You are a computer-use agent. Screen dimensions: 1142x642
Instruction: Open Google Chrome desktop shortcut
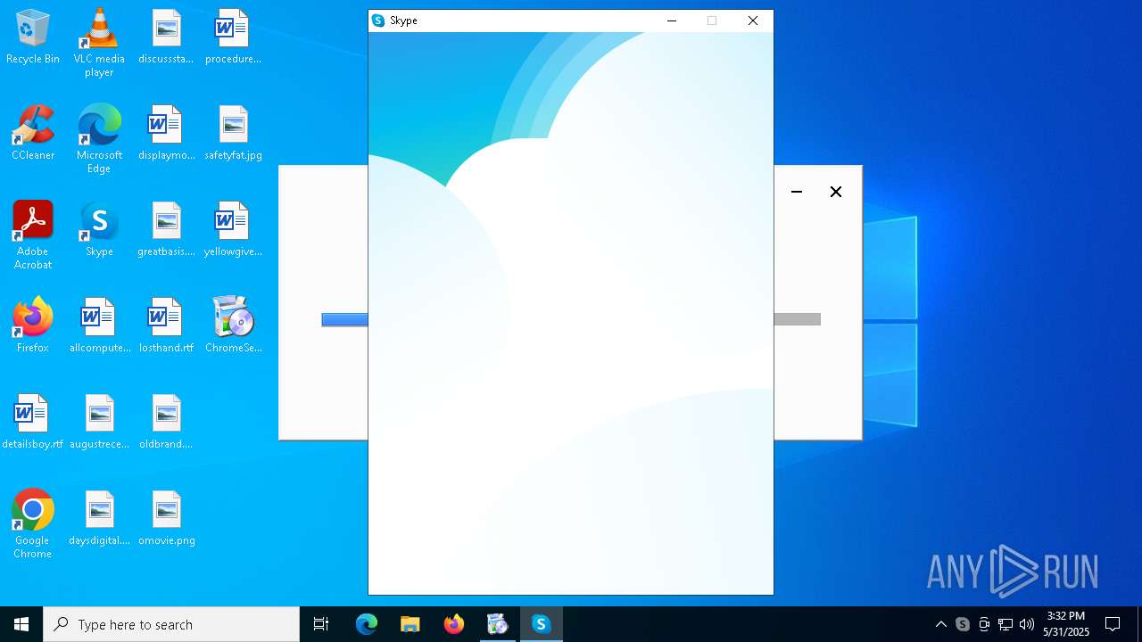pos(33,524)
